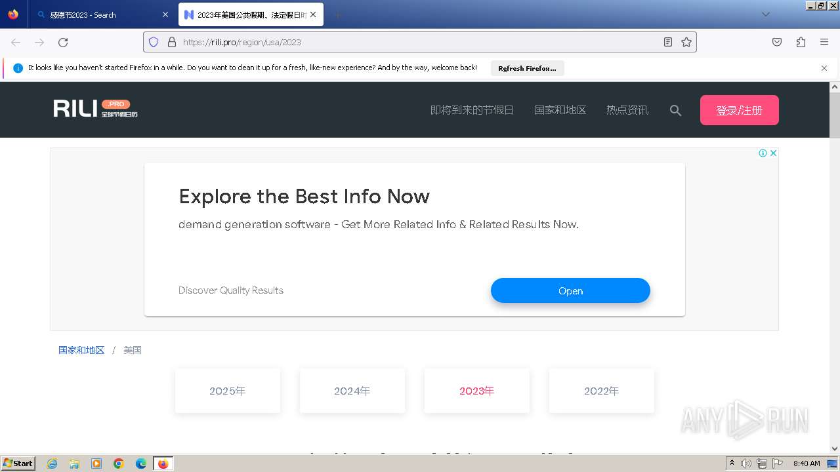Open the list-all-tabs dropdown arrow
This screenshot has height=472, width=840.
tap(766, 14)
